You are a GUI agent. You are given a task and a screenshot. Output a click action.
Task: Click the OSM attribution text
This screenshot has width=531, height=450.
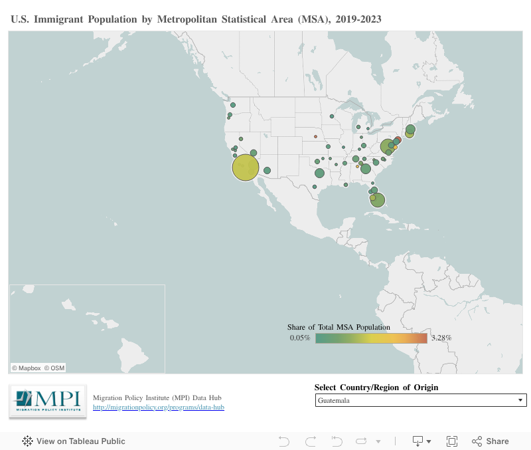tap(54, 368)
